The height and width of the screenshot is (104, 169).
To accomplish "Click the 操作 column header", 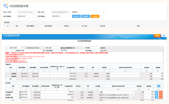I will (x=139, y=26).
